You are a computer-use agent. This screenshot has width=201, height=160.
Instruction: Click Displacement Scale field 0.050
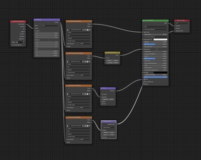point(109,135)
